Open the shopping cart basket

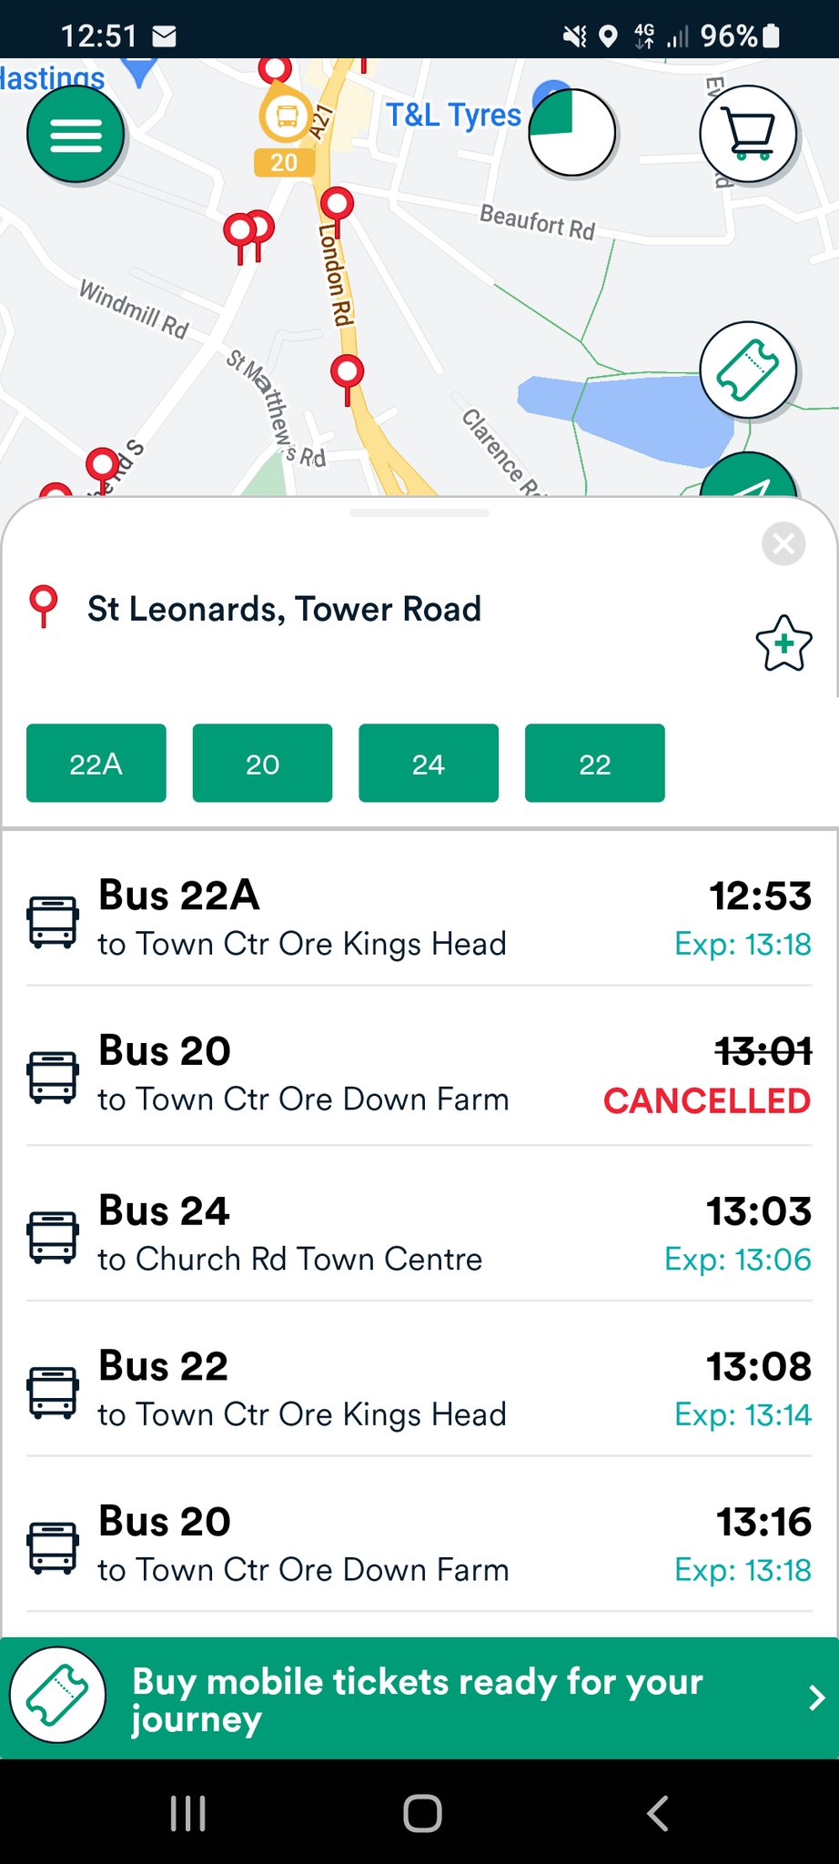click(748, 134)
